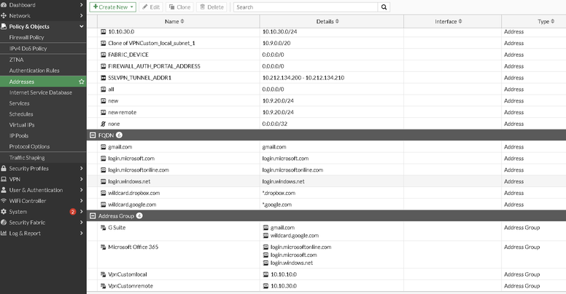Click the Network icon in sidebar
The image size is (566, 294).
coord(4,15)
